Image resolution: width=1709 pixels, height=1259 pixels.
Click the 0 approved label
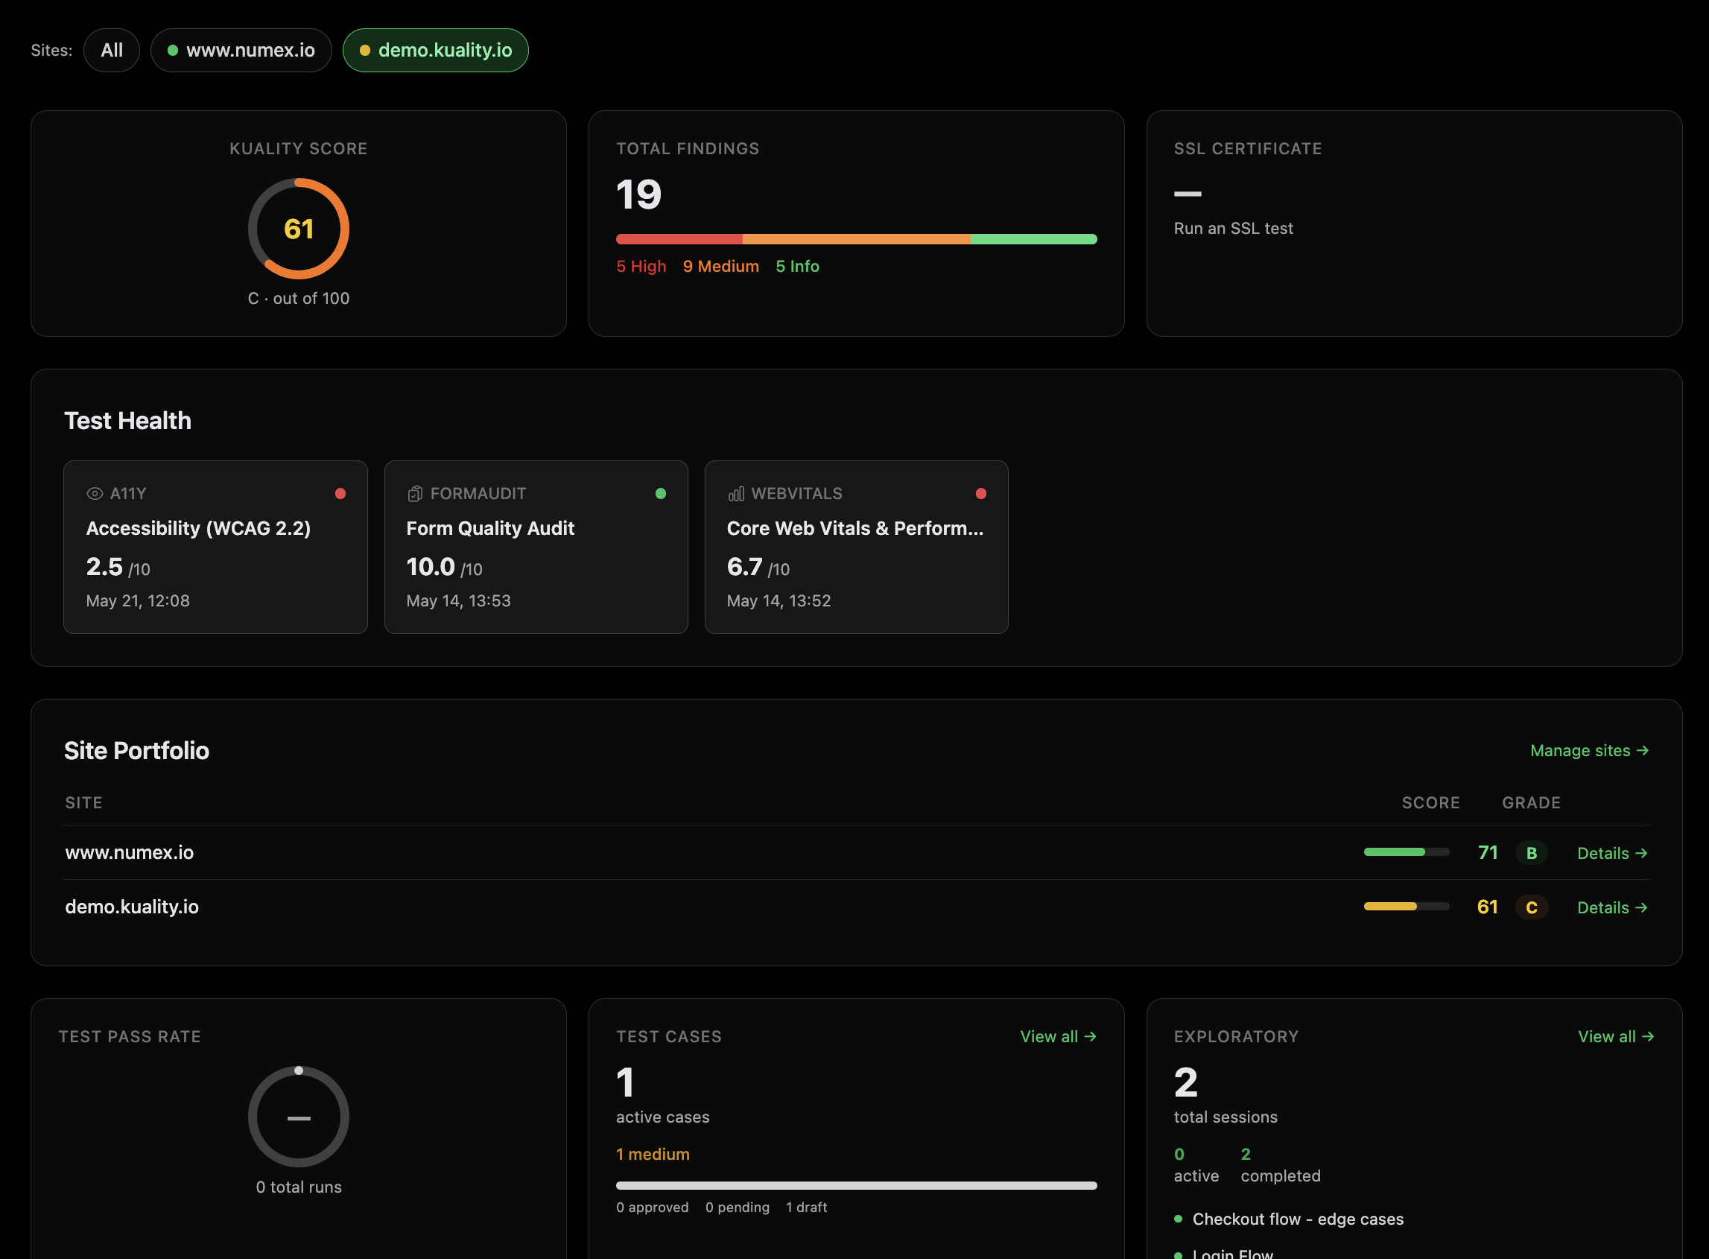point(652,1208)
